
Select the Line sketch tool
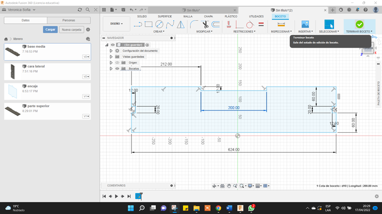click(x=138, y=24)
